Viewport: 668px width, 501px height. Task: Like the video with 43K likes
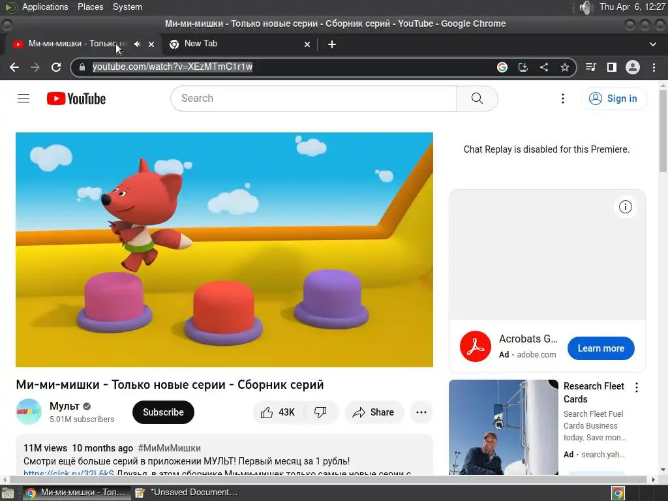[x=279, y=412]
